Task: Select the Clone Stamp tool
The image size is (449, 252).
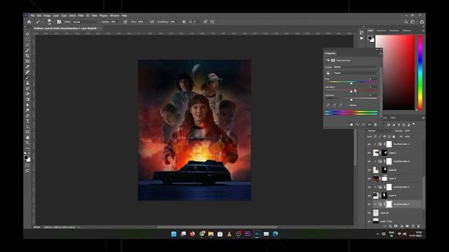Action: point(27,83)
